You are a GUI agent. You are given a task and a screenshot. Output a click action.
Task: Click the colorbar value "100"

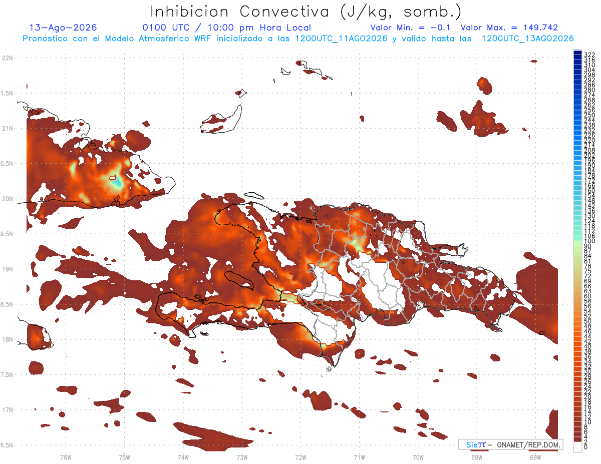click(x=589, y=241)
